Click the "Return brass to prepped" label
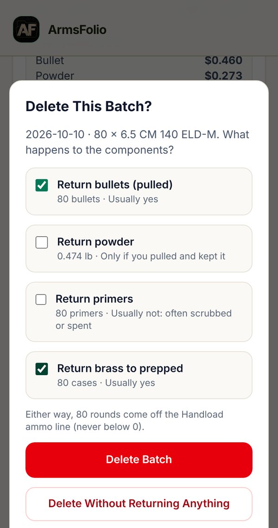 120,368
